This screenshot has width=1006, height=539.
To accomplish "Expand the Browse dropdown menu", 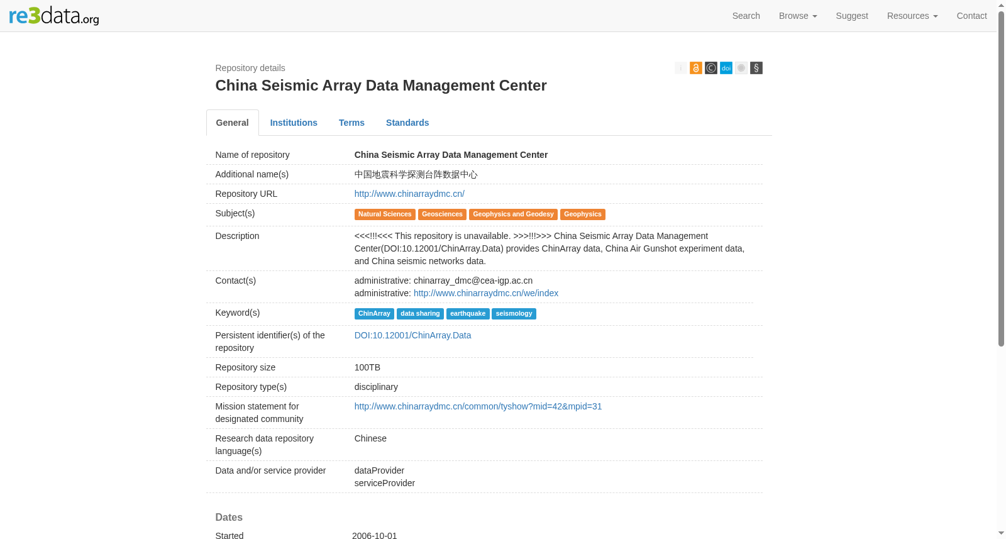I will (798, 16).
